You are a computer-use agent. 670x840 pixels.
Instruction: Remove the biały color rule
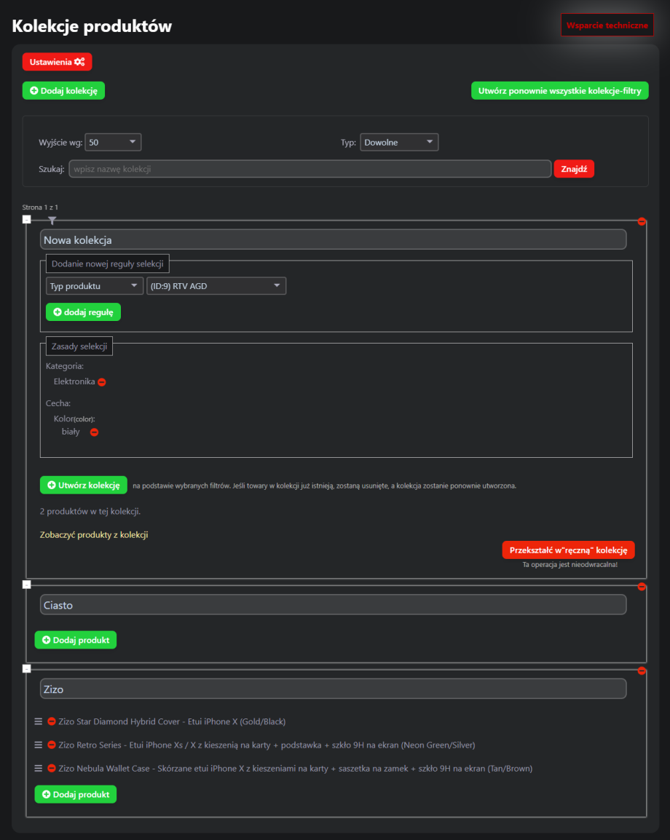point(94,432)
